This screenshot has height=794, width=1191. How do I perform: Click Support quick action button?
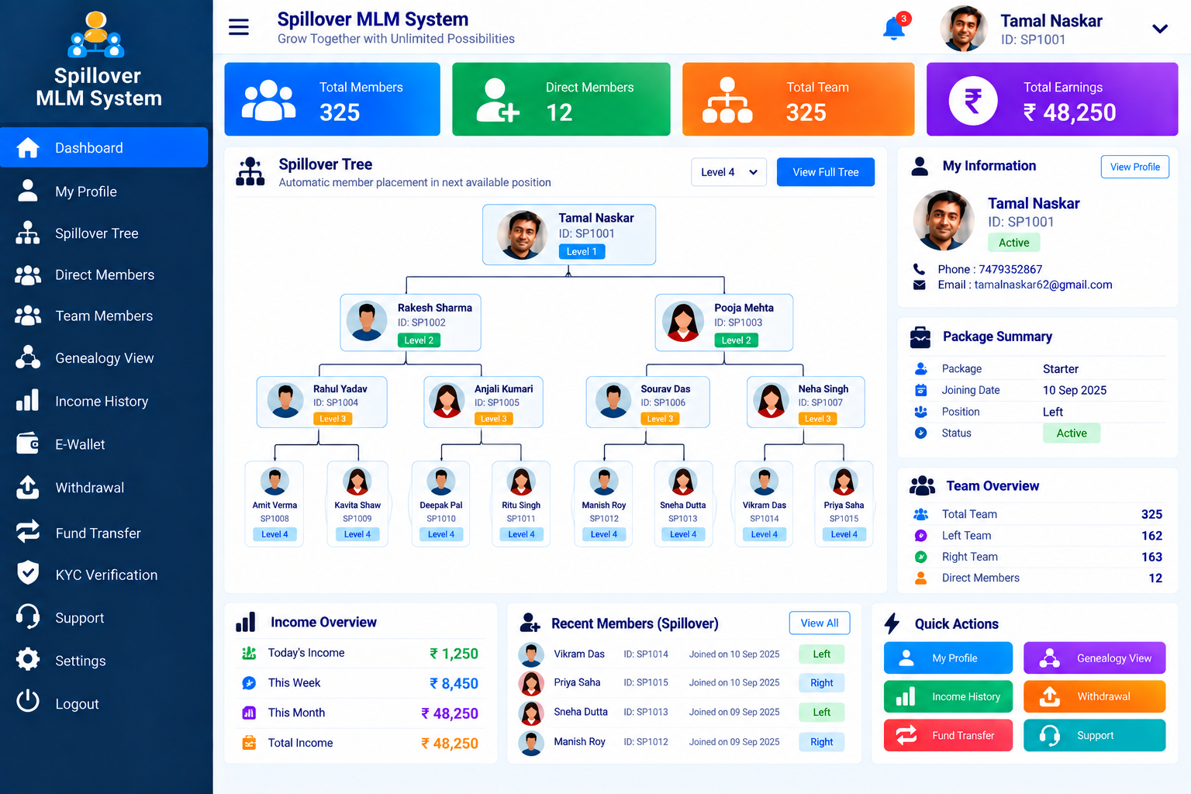click(x=1094, y=735)
